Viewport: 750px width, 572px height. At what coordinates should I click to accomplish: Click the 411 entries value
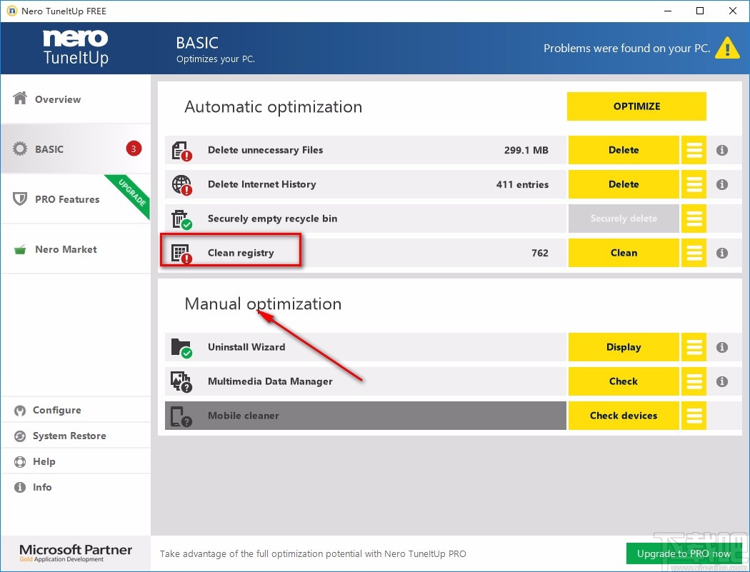[x=522, y=185]
